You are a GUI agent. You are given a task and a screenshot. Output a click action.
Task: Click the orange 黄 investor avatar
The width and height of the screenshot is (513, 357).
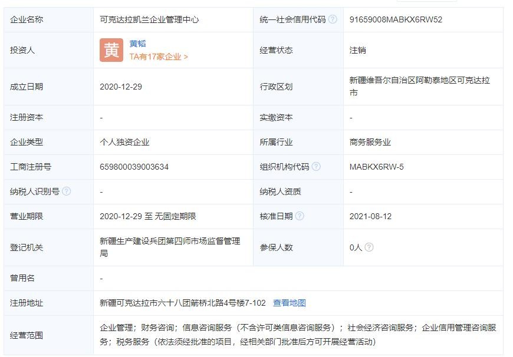(111, 50)
